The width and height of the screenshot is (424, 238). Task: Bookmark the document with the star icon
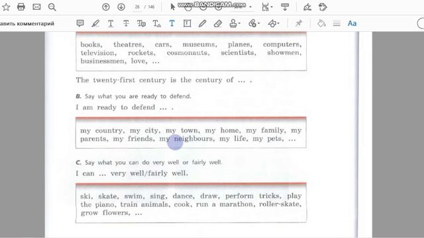(6, 7)
